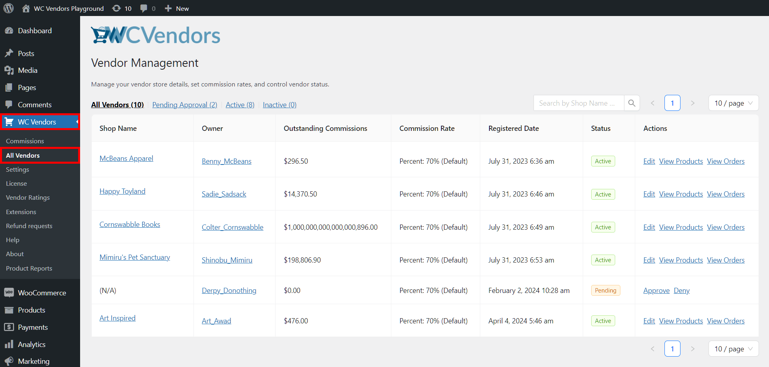Viewport: 769px width, 367px height.
Task: Go to WooCommerce menu in sidebar
Action: click(42, 293)
